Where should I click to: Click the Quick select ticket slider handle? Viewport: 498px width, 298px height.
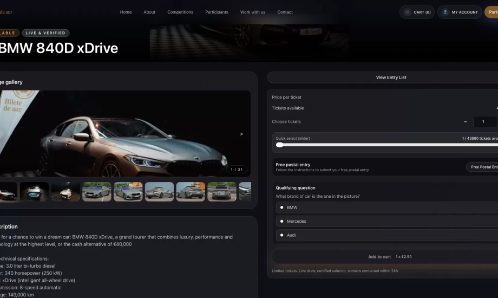pyautogui.click(x=279, y=145)
